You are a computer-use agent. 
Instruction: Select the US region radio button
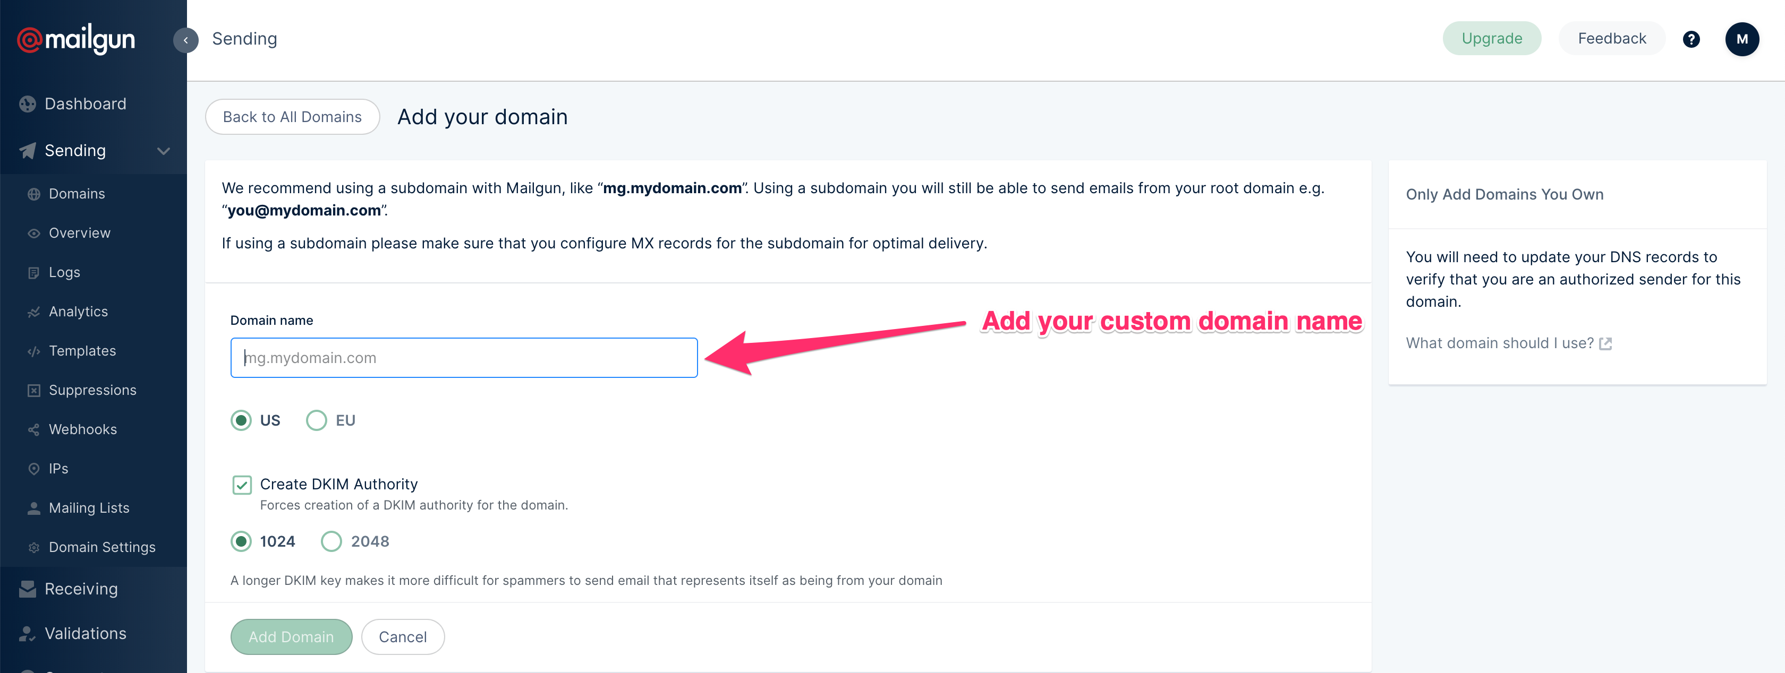click(241, 420)
